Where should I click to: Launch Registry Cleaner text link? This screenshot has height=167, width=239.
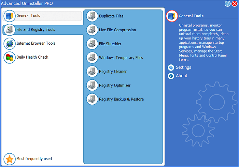113,72
